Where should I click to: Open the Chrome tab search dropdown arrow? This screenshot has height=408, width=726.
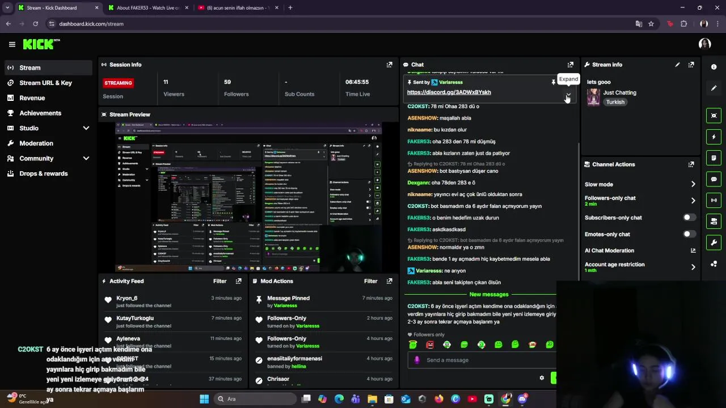(x=7, y=8)
